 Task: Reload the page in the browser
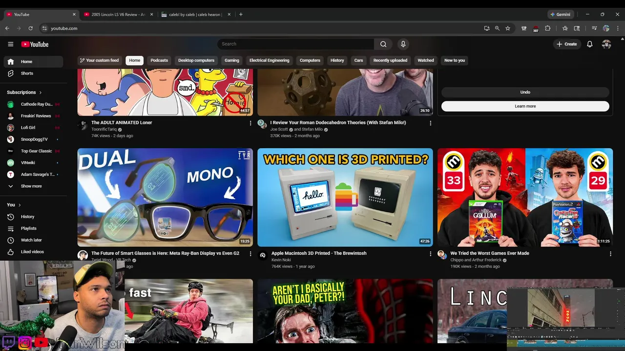click(31, 28)
